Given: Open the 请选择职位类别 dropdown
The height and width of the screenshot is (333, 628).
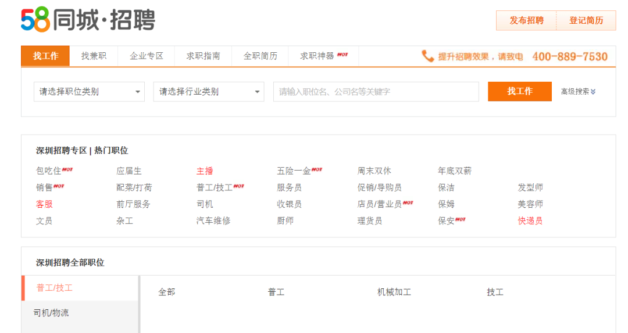Looking at the screenshot, I should point(89,92).
